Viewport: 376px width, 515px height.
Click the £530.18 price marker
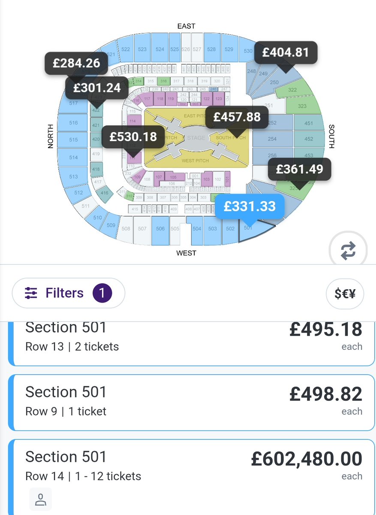(x=133, y=137)
